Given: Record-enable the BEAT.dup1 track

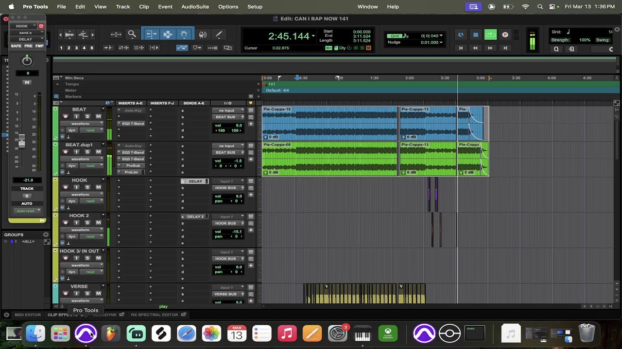Looking at the screenshot, I should pyautogui.click(x=65, y=152).
